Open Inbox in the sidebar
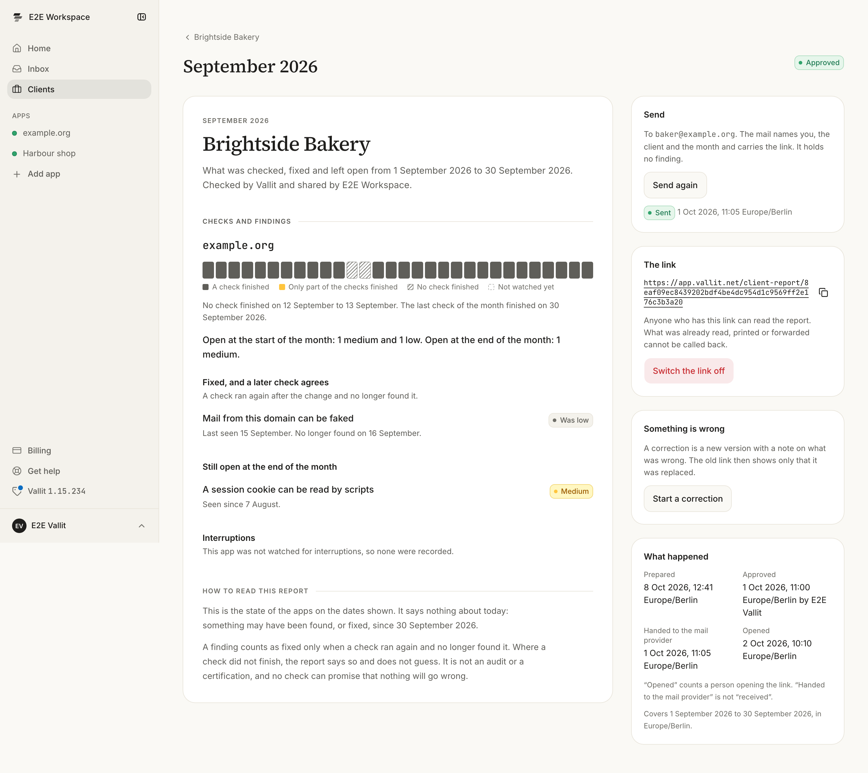The image size is (868, 773). point(79,69)
